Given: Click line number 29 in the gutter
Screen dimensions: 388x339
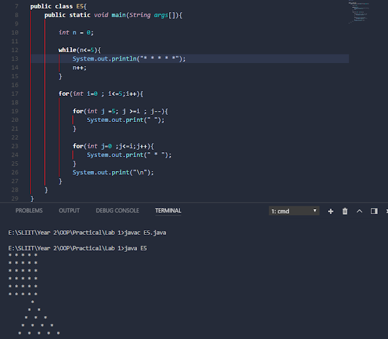Looking at the screenshot, I should pyautogui.click(x=15, y=198).
